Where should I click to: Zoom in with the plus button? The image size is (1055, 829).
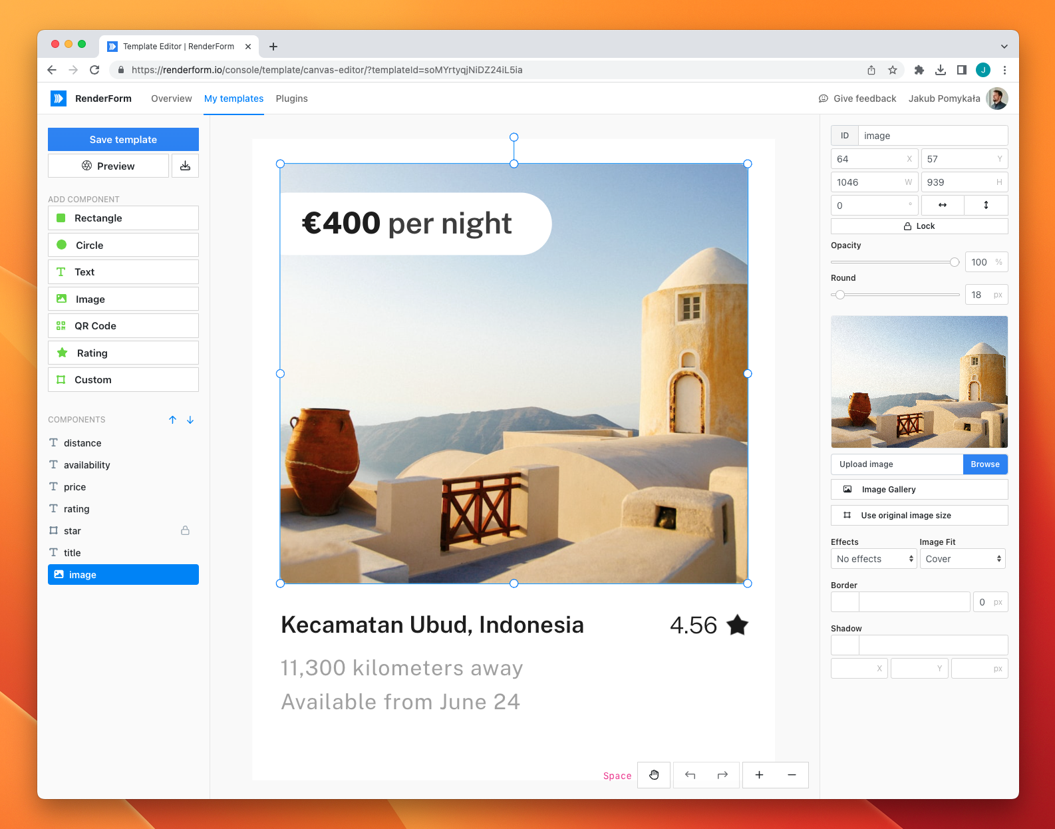[759, 775]
